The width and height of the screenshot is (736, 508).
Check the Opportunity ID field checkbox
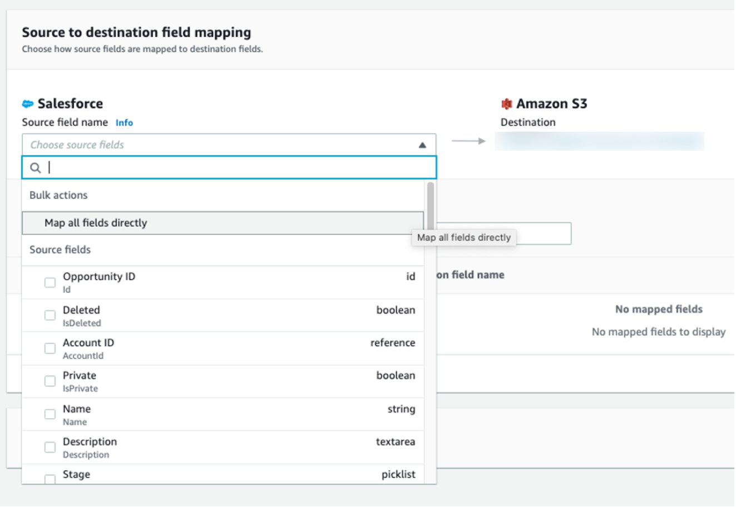[50, 282]
